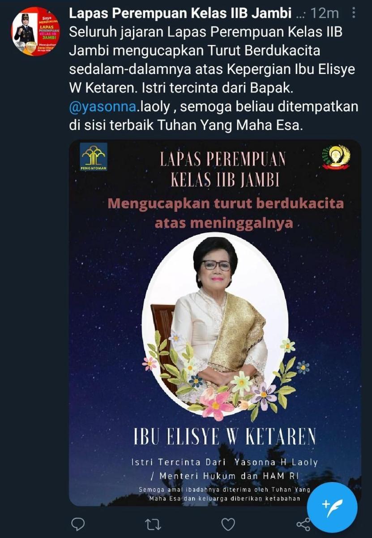
Task: Tap the Istri Tercinta Dari Yasonna H Laoly line
Action: click(225, 462)
